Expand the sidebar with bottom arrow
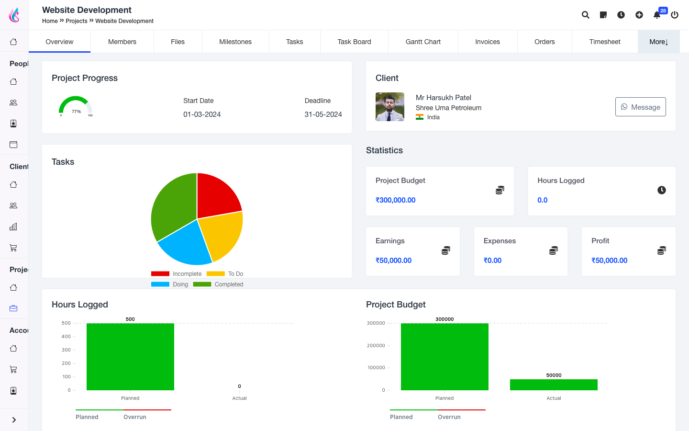The image size is (689, 431). click(14, 420)
